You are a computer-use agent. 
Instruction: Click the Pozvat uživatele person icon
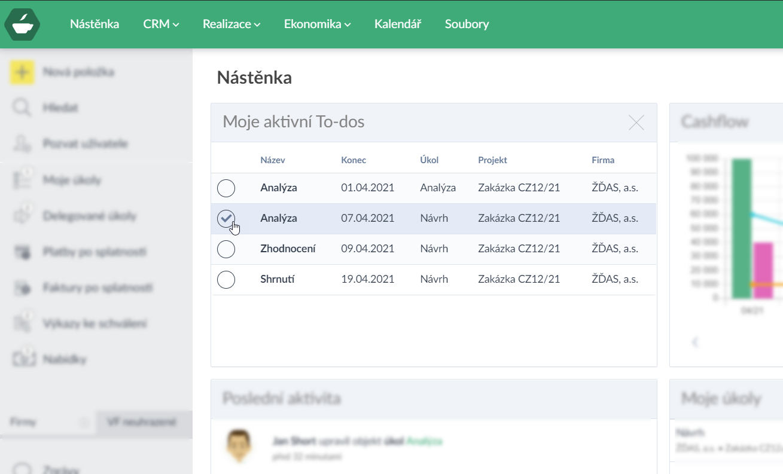click(22, 144)
